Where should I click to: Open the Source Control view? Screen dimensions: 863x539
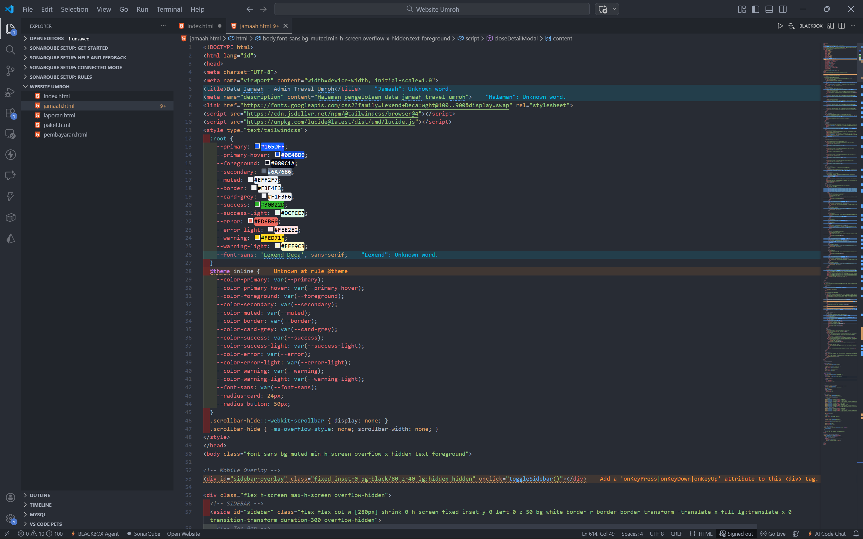(x=10, y=71)
